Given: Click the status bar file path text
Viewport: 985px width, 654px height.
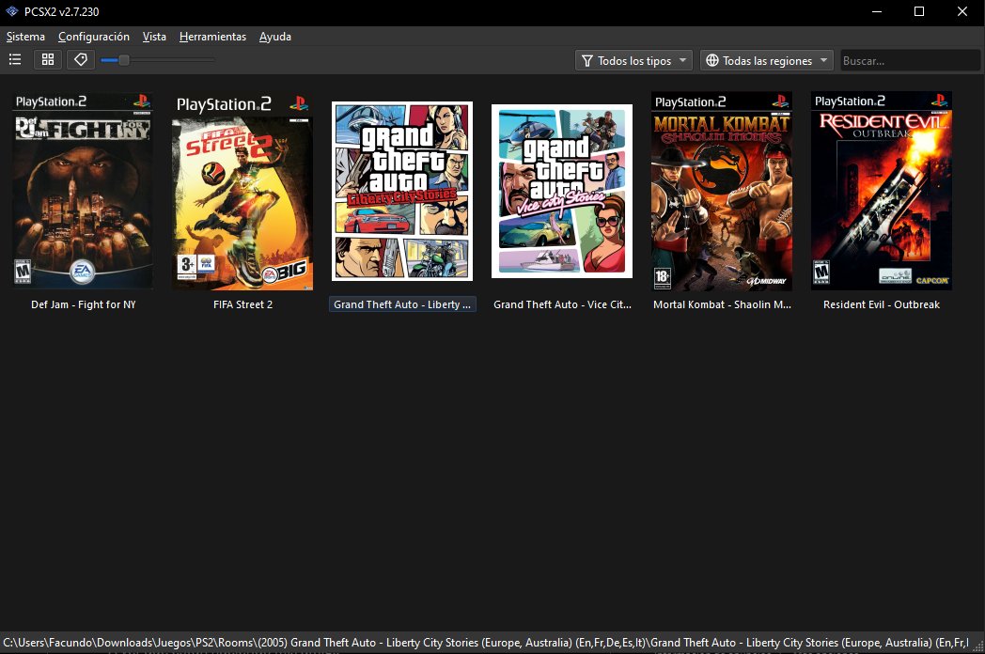Looking at the screenshot, I should coord(486,642).
